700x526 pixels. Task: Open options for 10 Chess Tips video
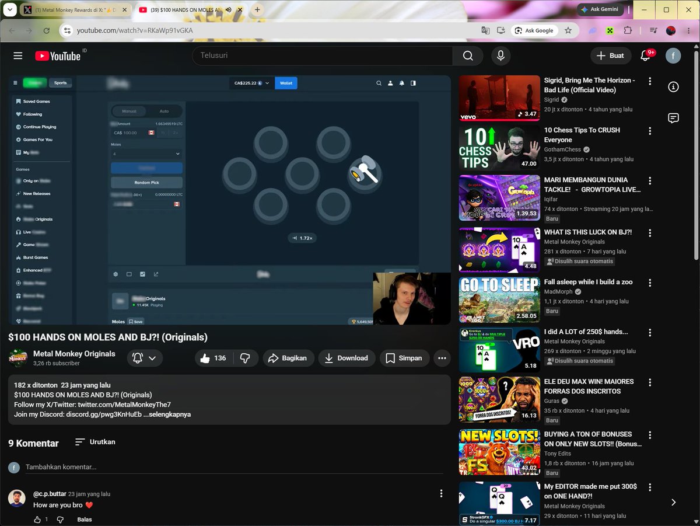[650, 131]
